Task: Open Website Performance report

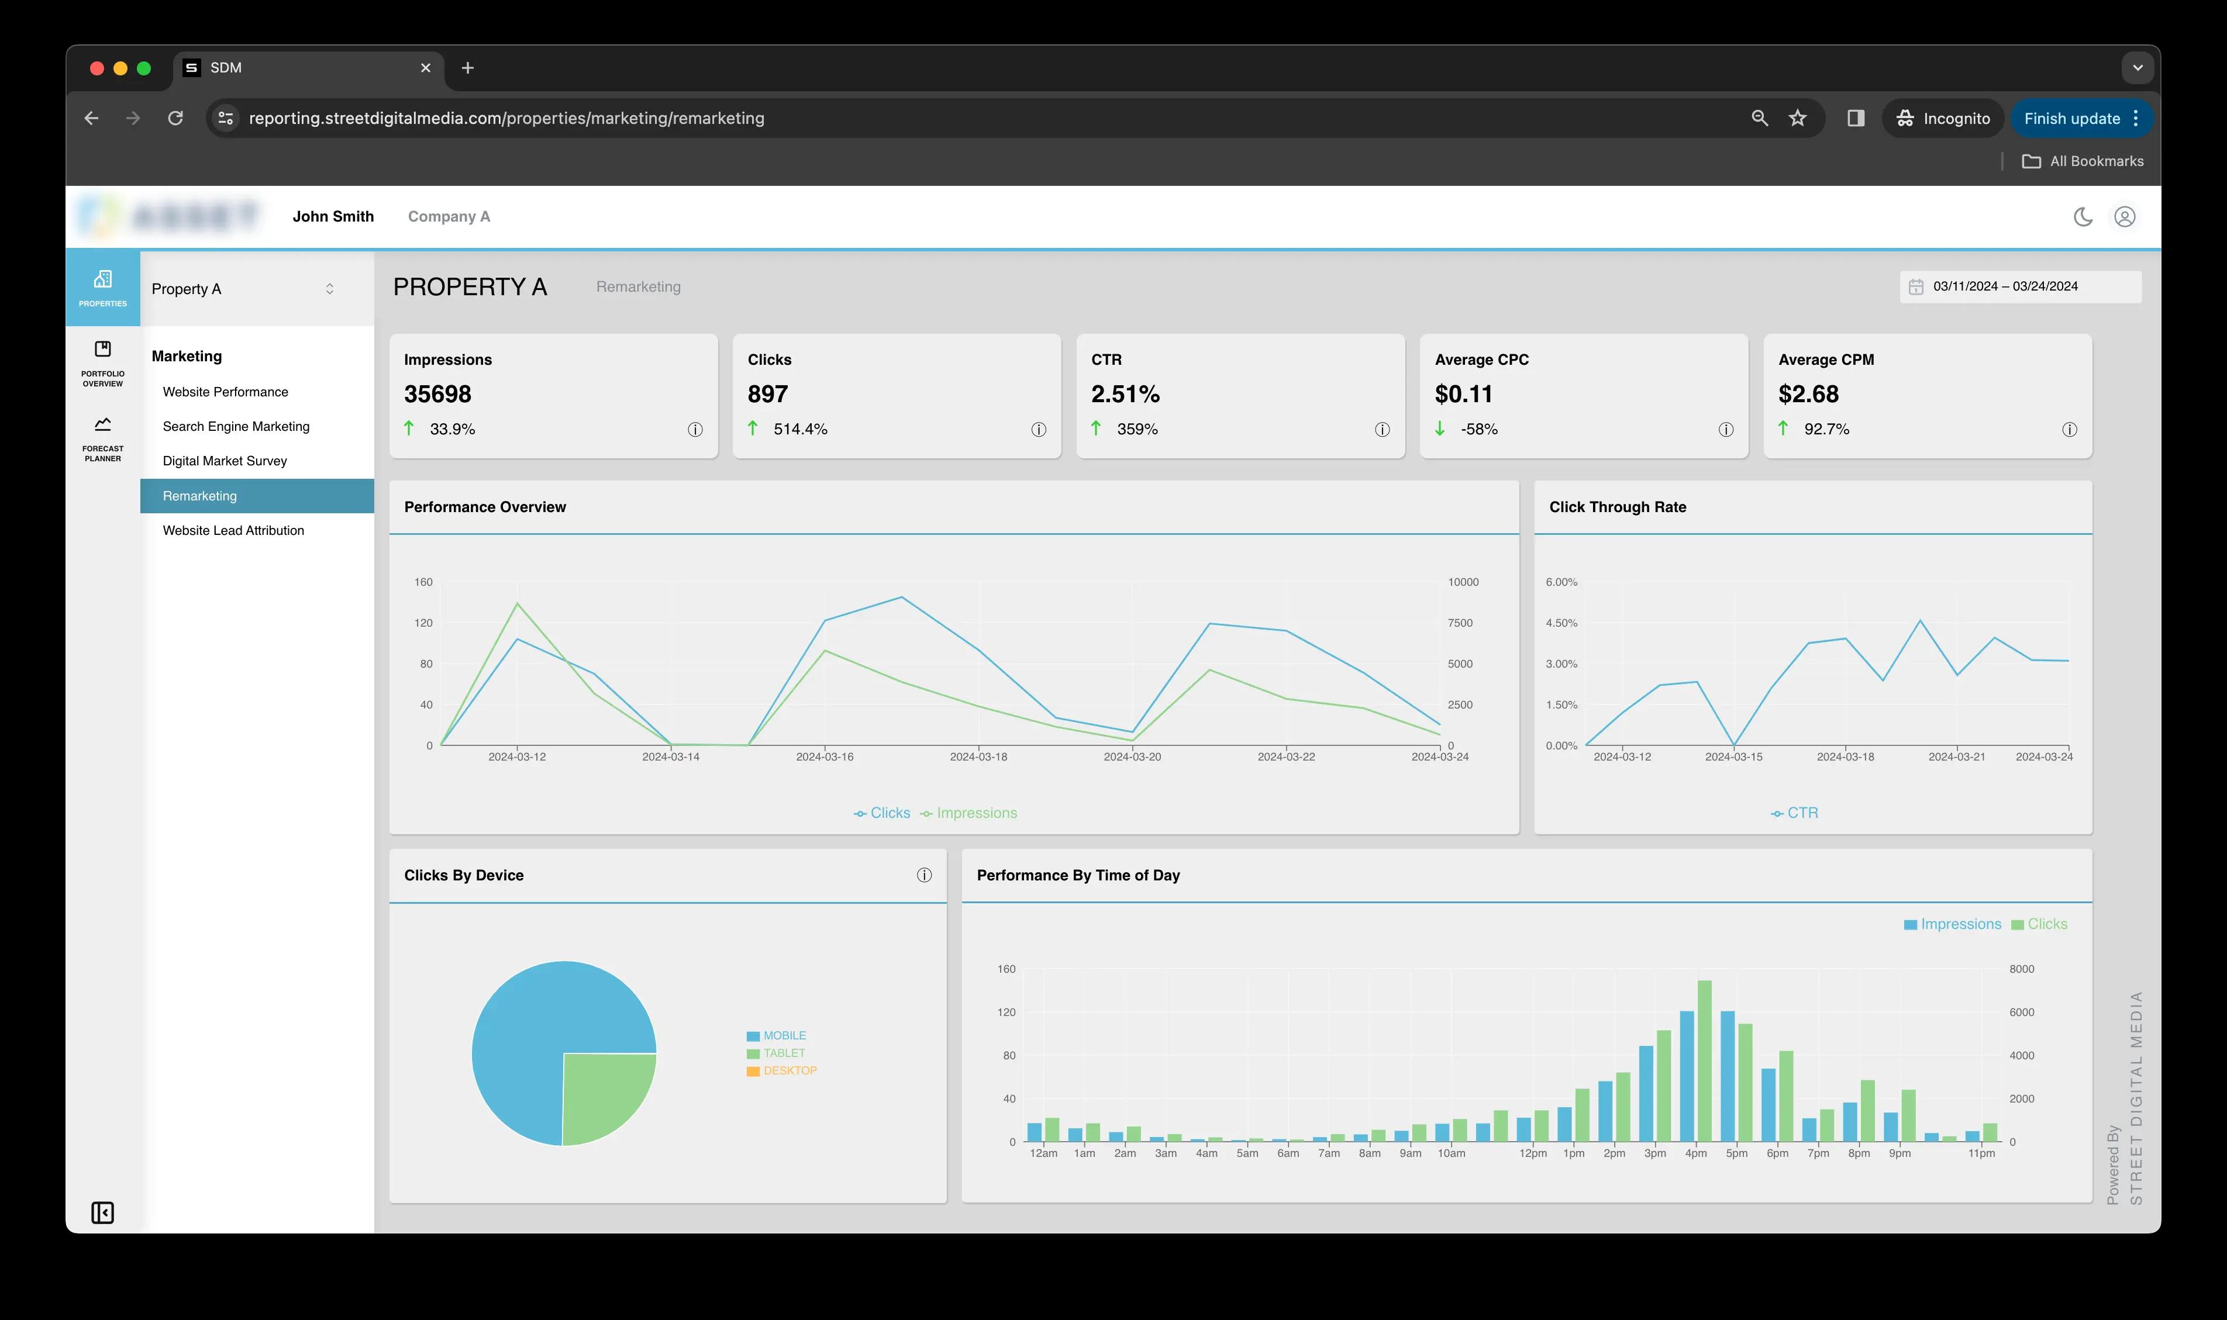Action: tap(225, 392)
